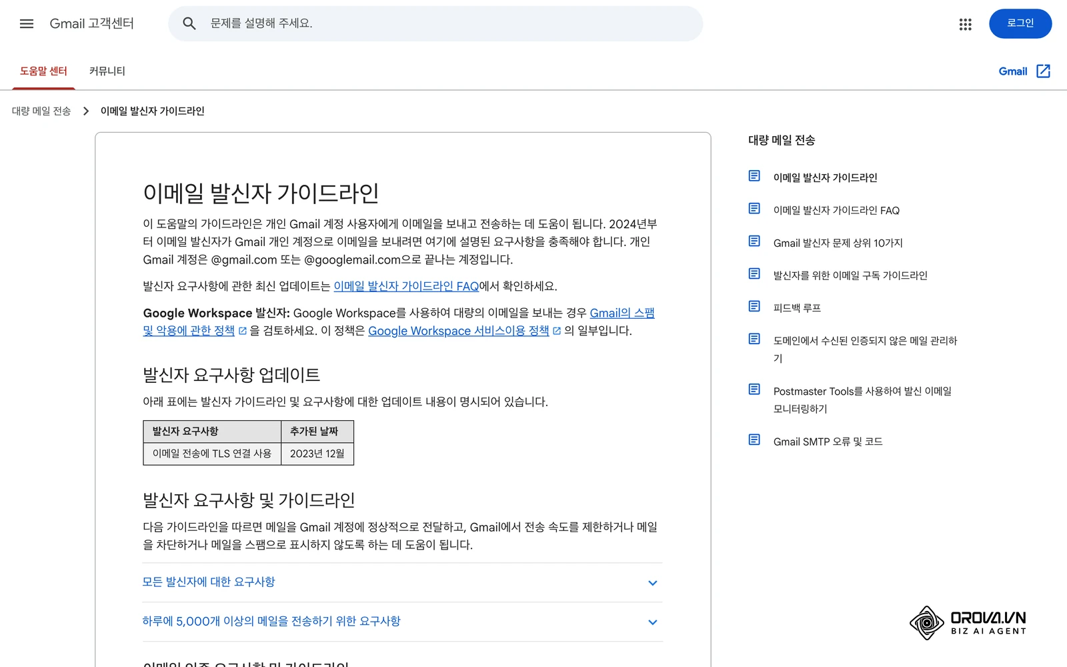1067x667 pixels.
Task: Go to 대량 메일 전송 breadcrumb
Action: click(41, 111)
